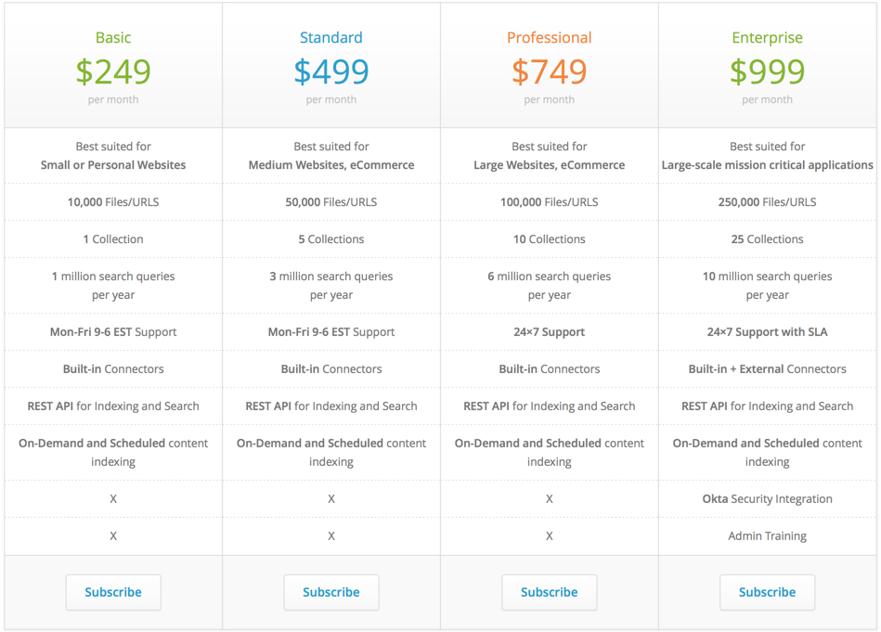
Task: Click the Admin Training feature text
Action: [x=767, y=536]
